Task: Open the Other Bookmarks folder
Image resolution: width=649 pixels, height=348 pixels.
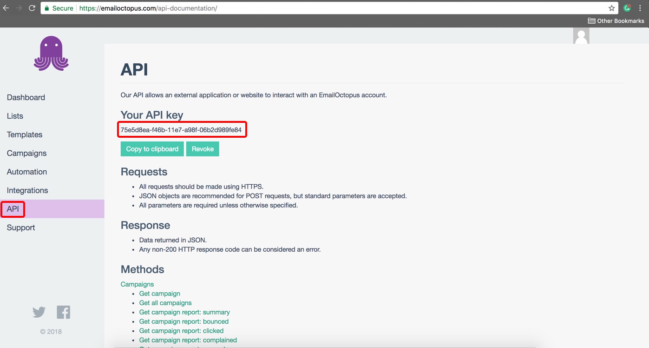Action: pyautogui.click(x=616, y=21)
